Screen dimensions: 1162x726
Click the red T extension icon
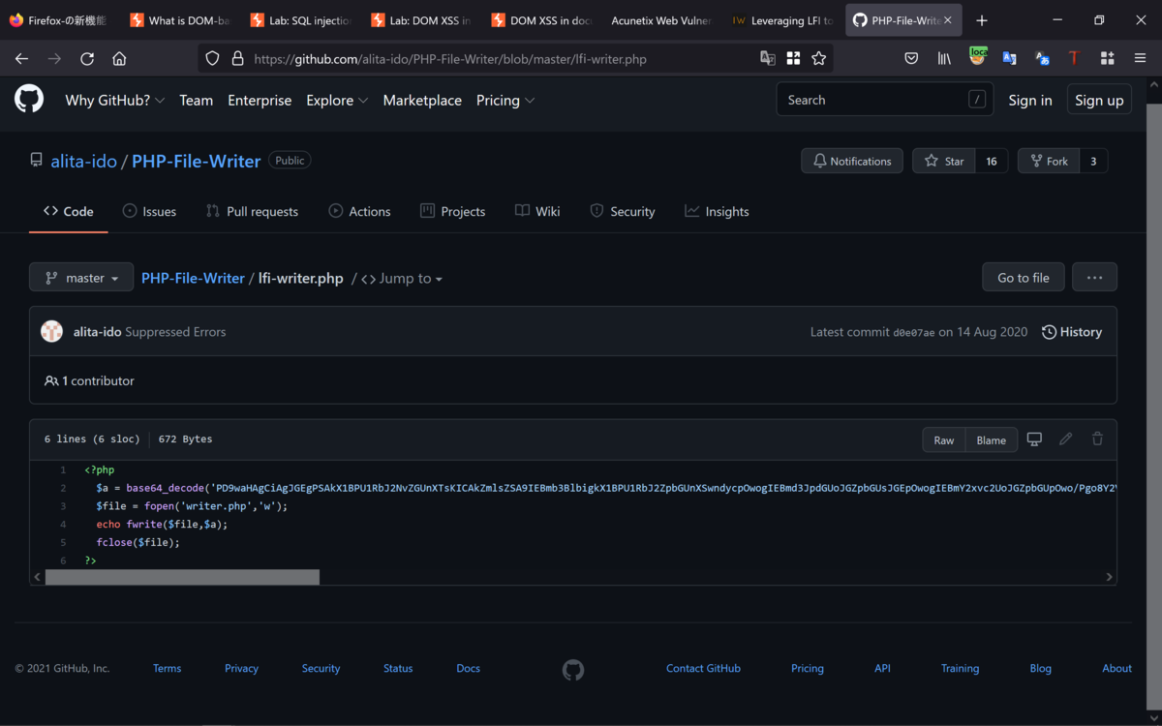tap(1074, 59)
